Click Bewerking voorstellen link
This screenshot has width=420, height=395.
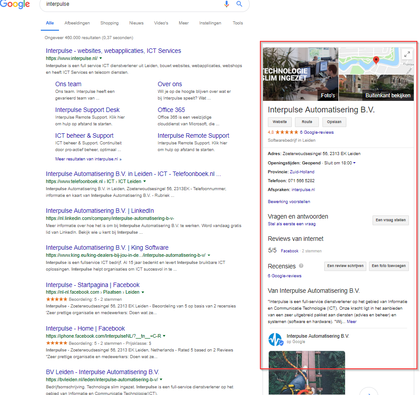coord(289,202)
